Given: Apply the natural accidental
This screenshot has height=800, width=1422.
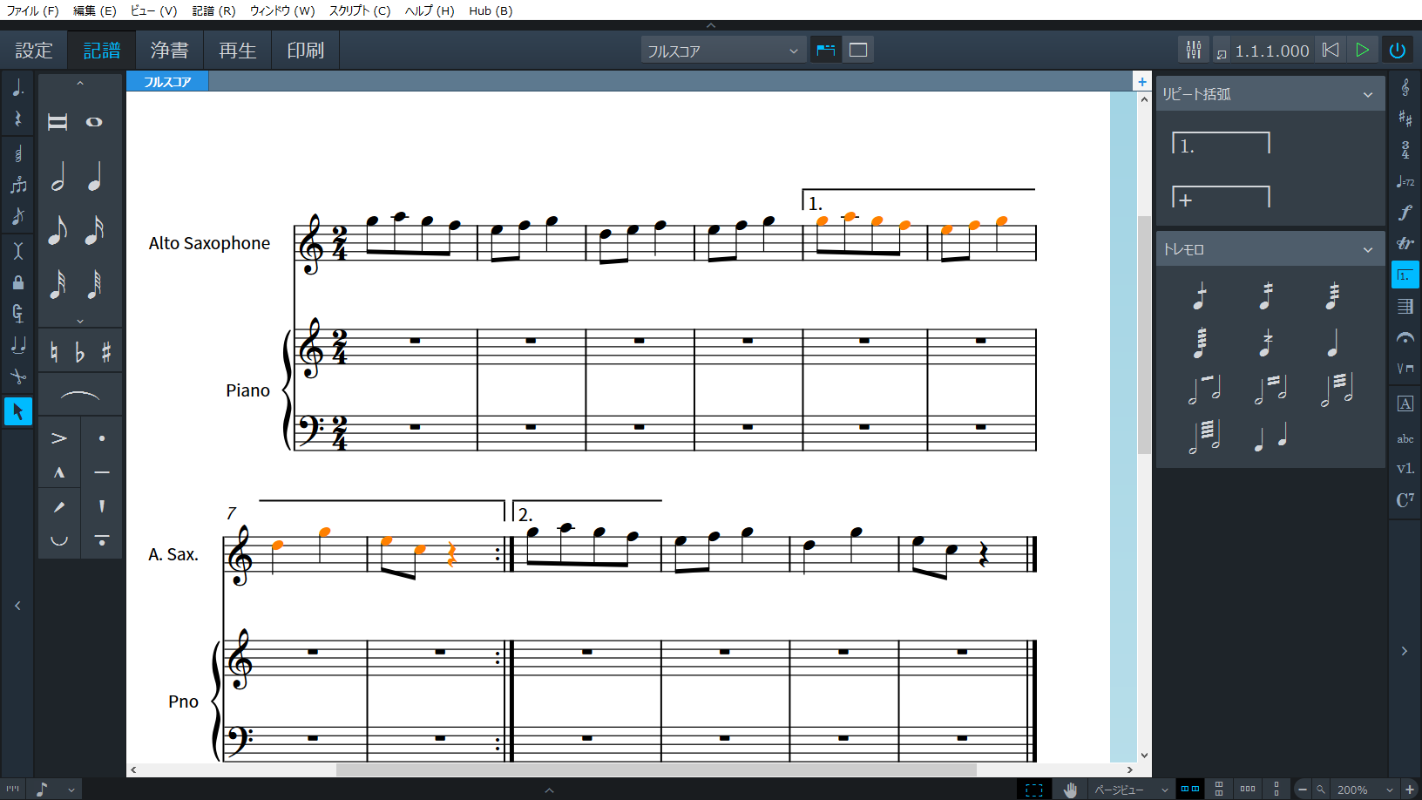Looking at the screenshot, I should (x=54, y=352).
